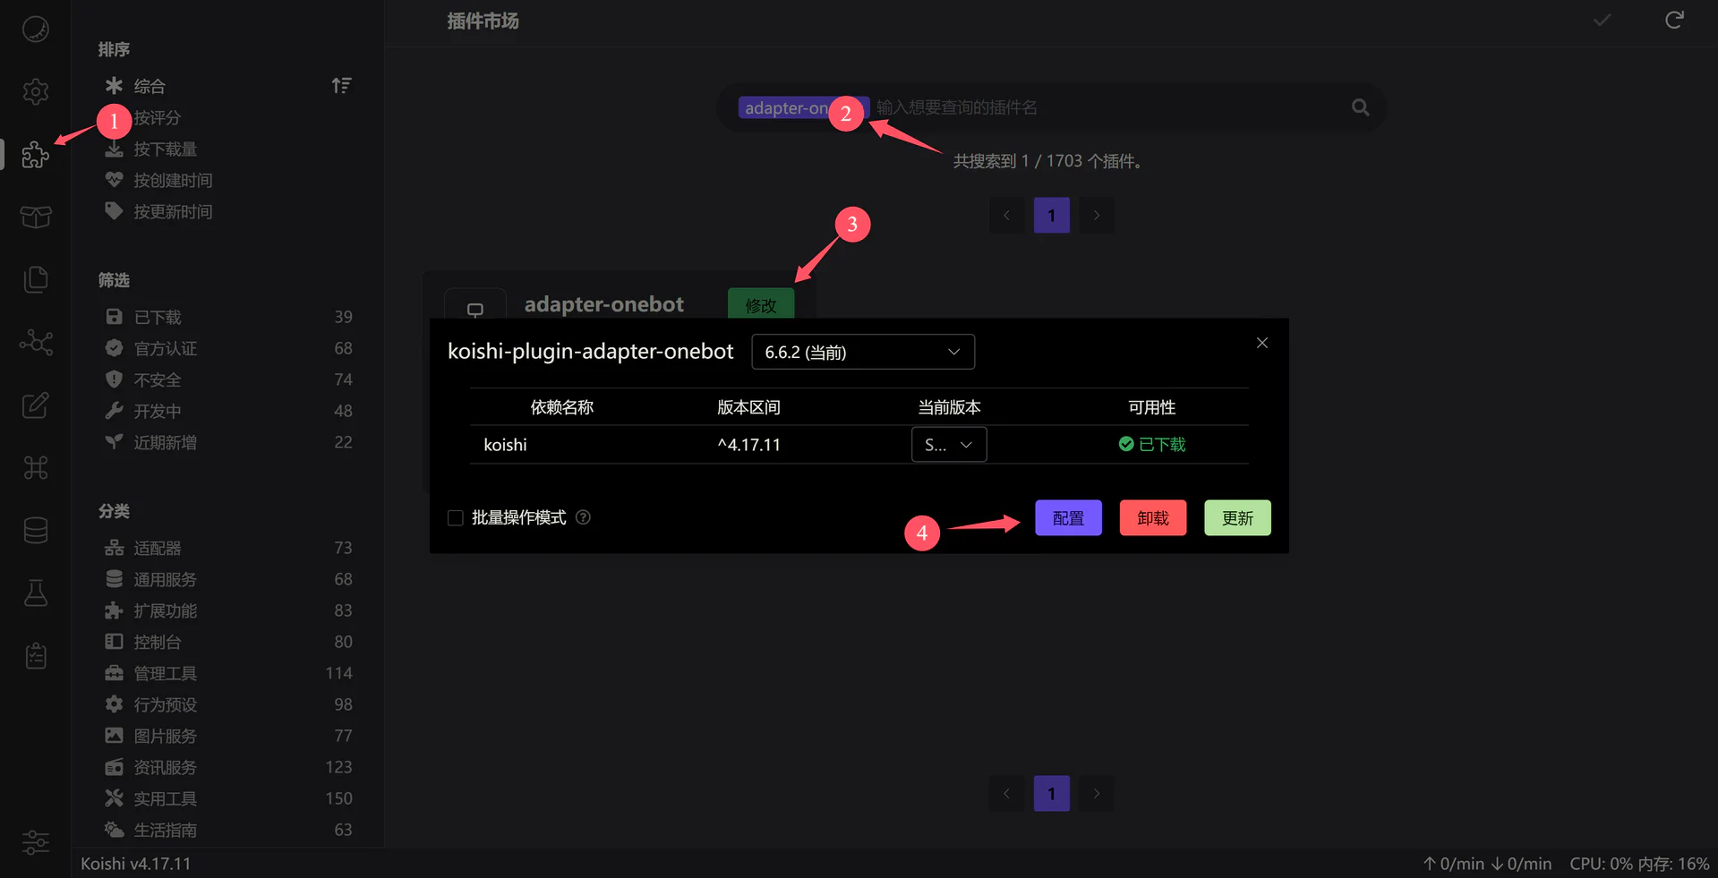Select the 扩展功能 category
This screenshot has height=878, width=1718.
click(228, 610)
